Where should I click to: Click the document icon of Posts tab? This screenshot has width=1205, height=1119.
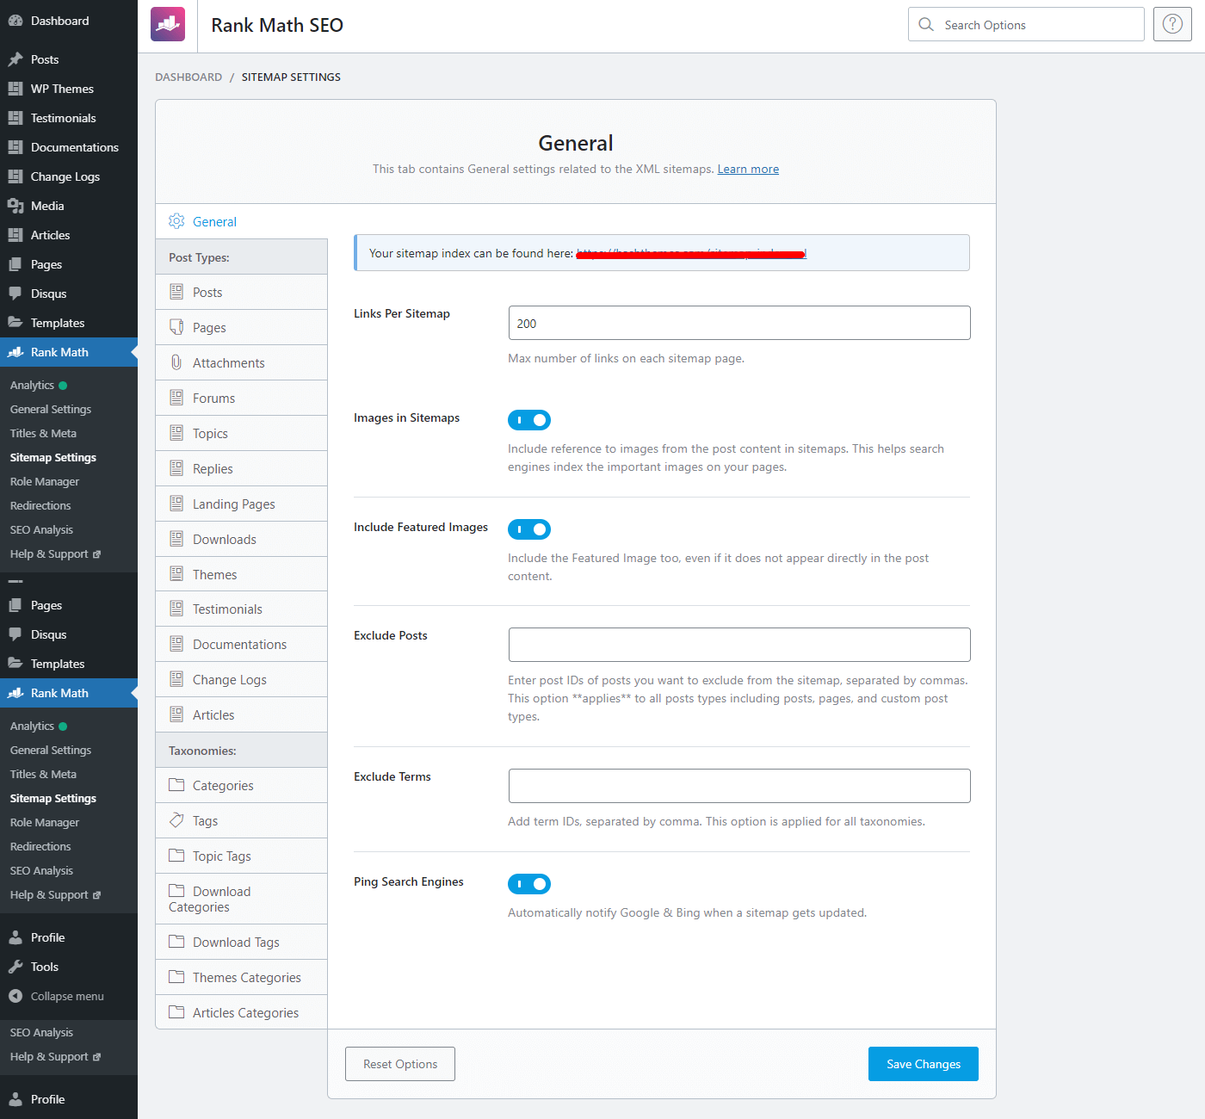tap(176, 292)
